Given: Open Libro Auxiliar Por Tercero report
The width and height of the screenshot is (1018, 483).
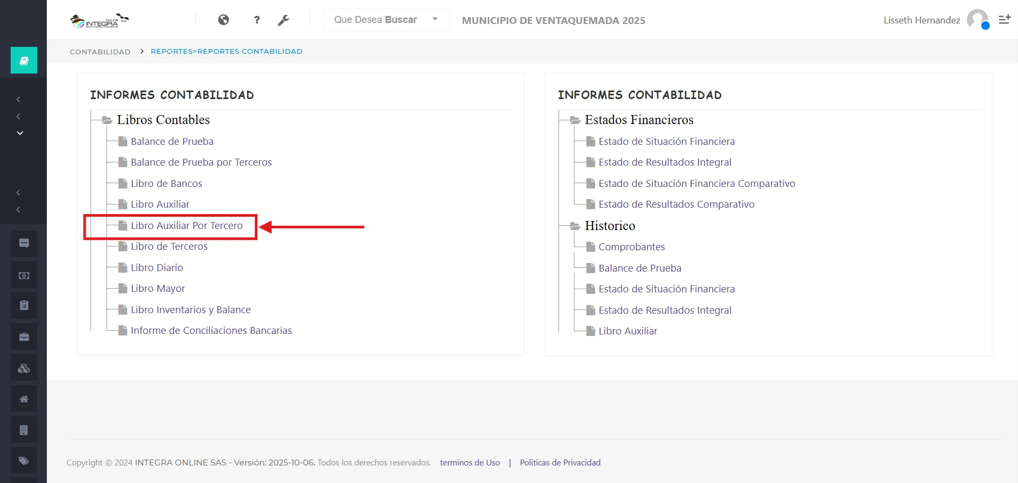Looking at the screenshot, I should click(186, 226).
